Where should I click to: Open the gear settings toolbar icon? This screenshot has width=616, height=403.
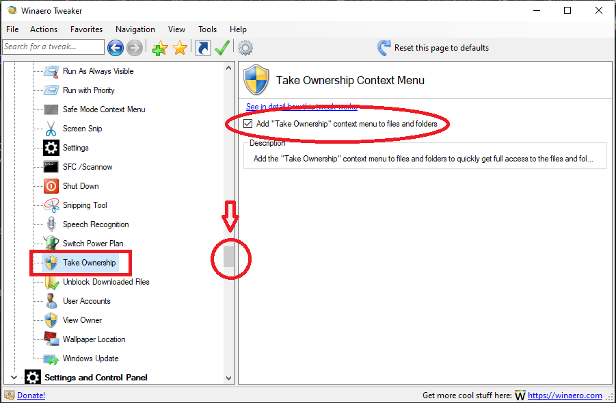(x=245, y=48)
